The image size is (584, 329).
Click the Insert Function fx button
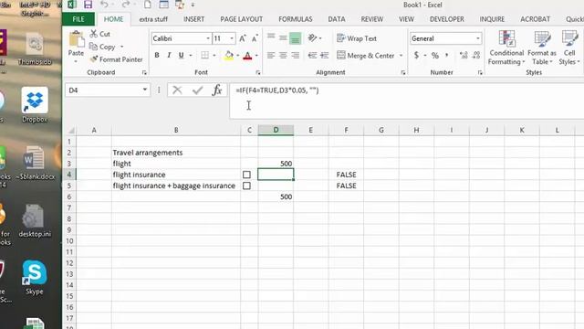(x=217, y=90)
